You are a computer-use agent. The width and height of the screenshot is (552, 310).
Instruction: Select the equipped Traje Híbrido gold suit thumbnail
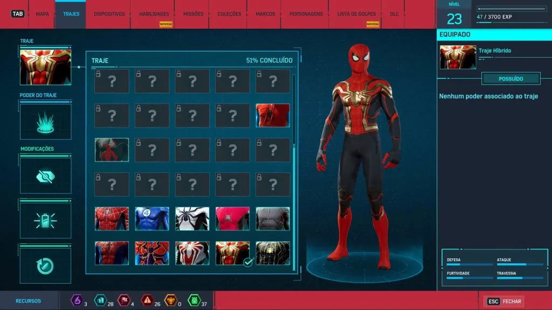(x=232, y=253)
